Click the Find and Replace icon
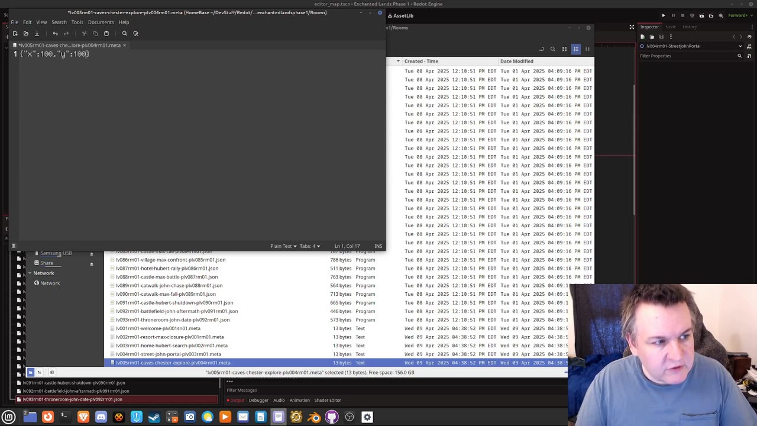Image resolution: width=757 pixels, height=426 pixels. [x=135, y=33]
